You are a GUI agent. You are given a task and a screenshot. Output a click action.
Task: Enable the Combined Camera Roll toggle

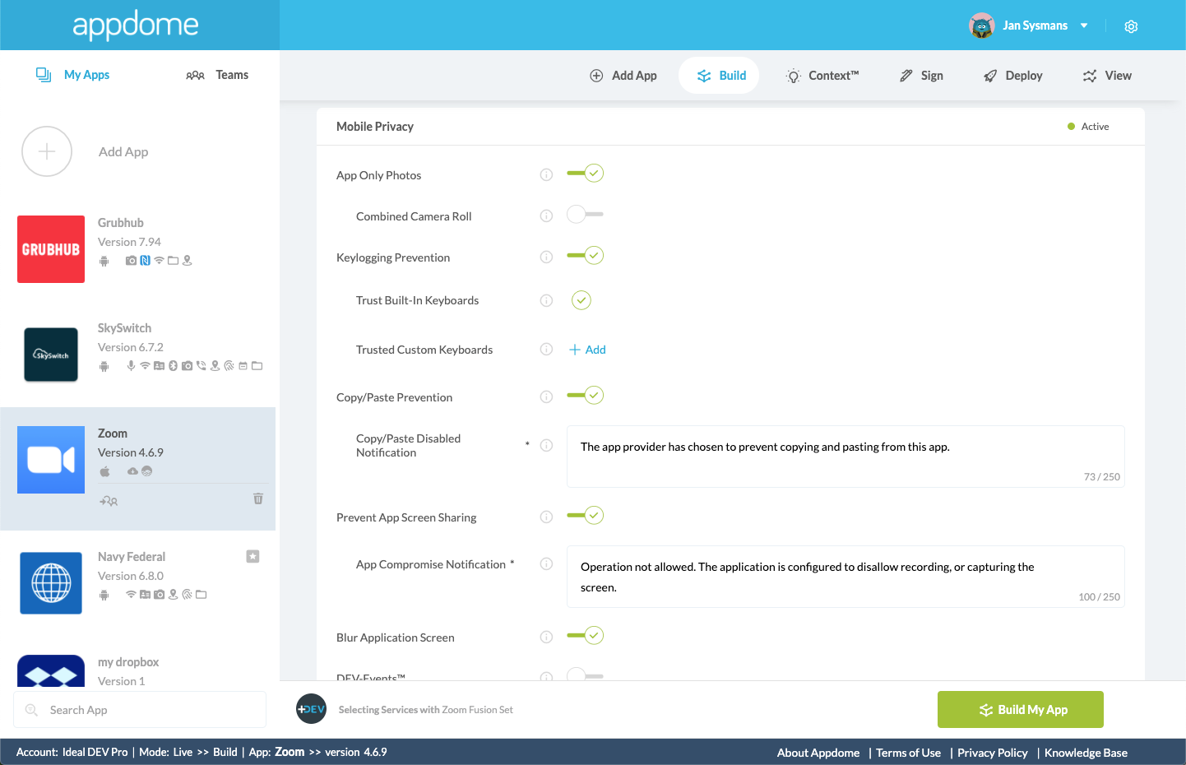[585, 215]
